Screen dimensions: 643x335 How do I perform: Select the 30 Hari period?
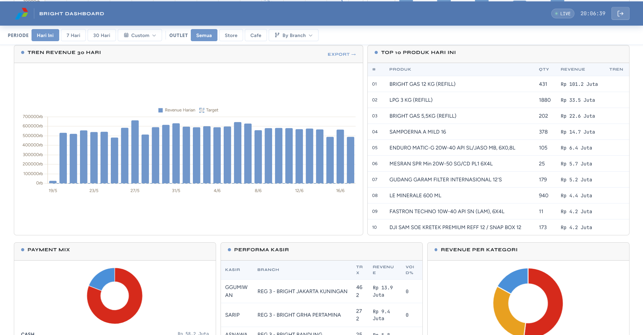tap(102, 35)
